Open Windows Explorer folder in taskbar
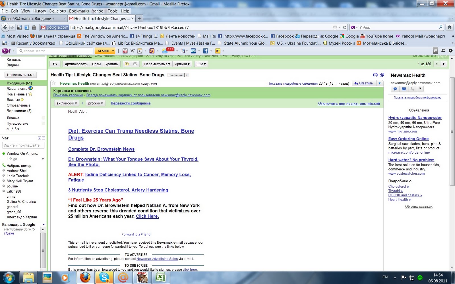Screen dimensions: 455x284 point(28,277)
